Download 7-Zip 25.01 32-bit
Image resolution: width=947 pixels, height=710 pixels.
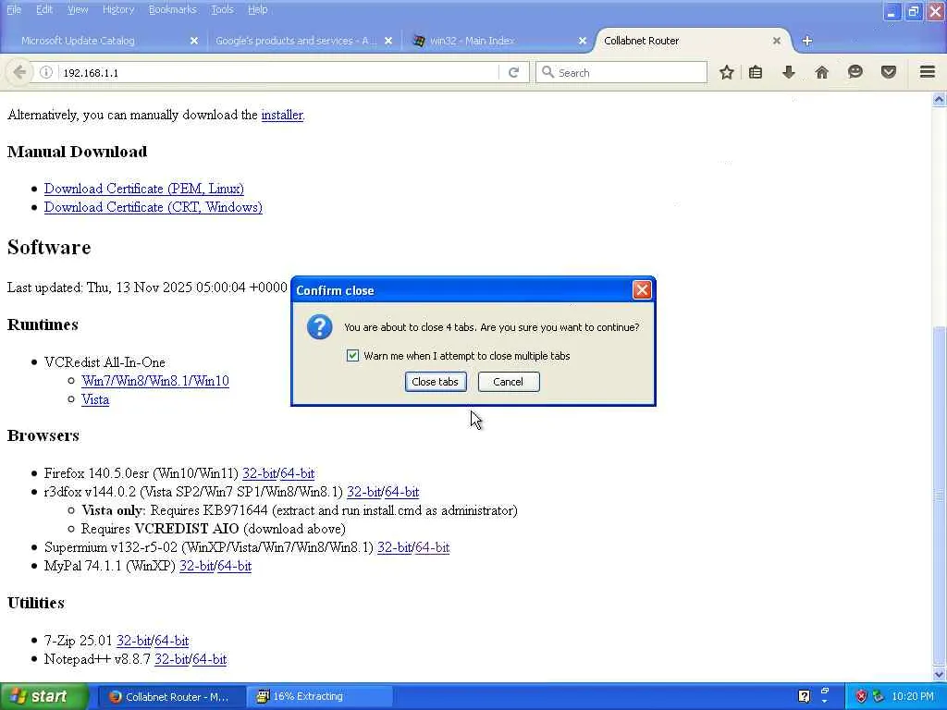133,641
